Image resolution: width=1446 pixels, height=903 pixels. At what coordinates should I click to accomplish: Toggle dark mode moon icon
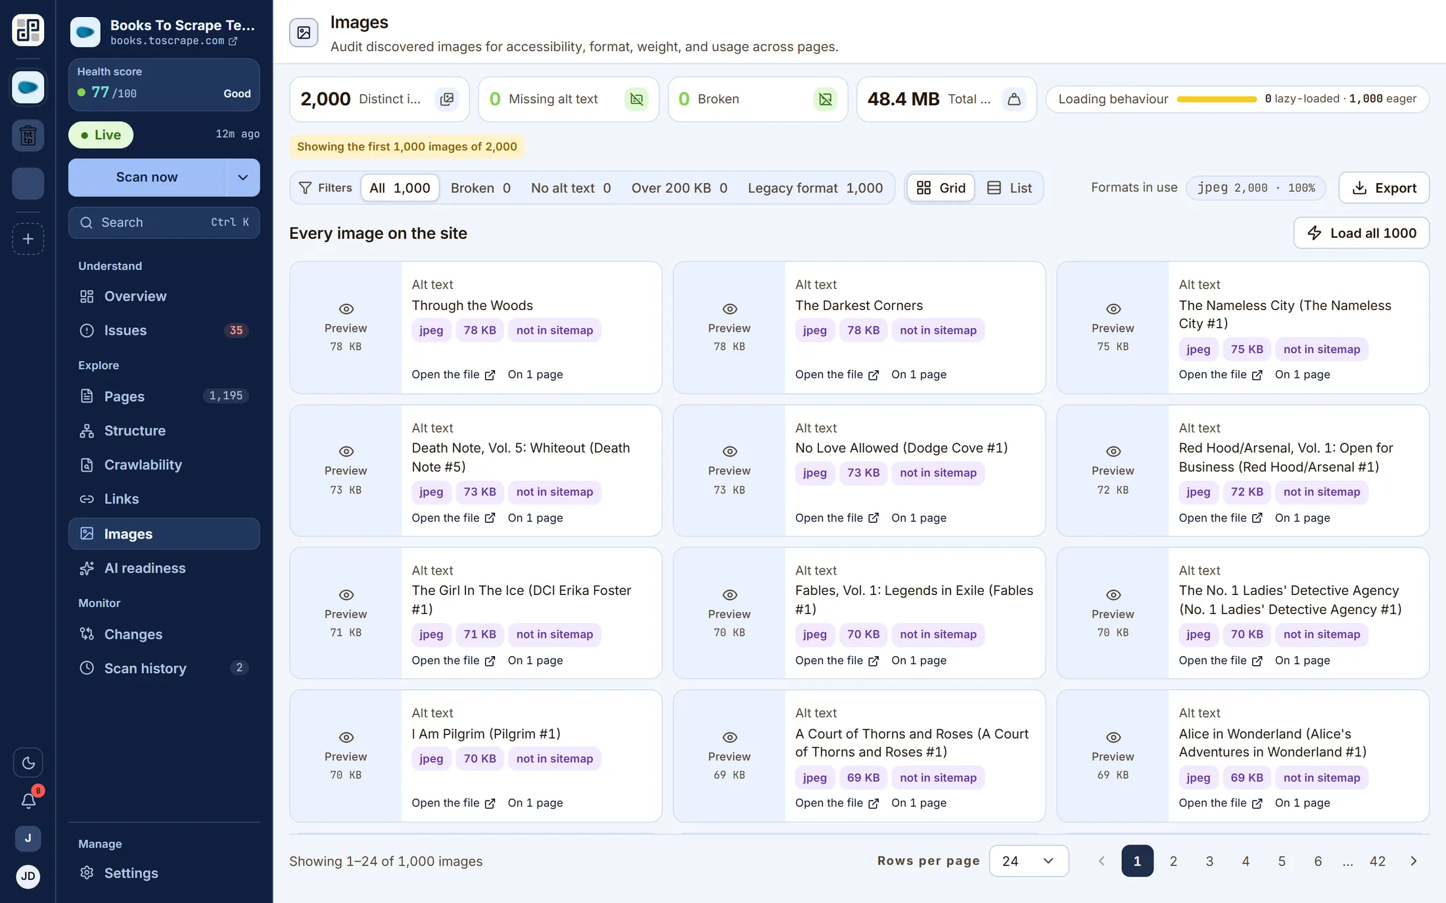(28, 762)
